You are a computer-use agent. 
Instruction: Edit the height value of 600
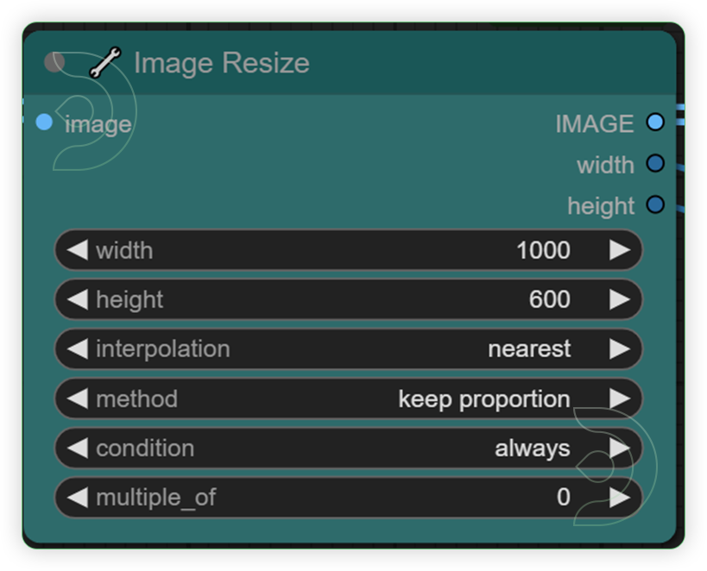click(549, 299)
